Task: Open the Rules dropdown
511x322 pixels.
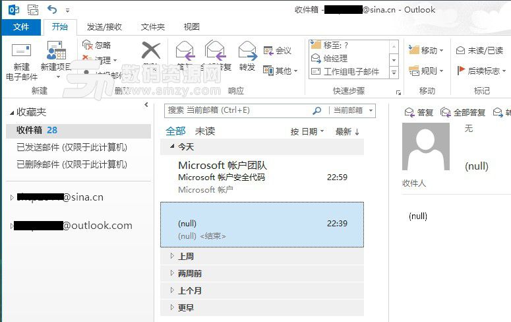Action: (x=426, y=71)
